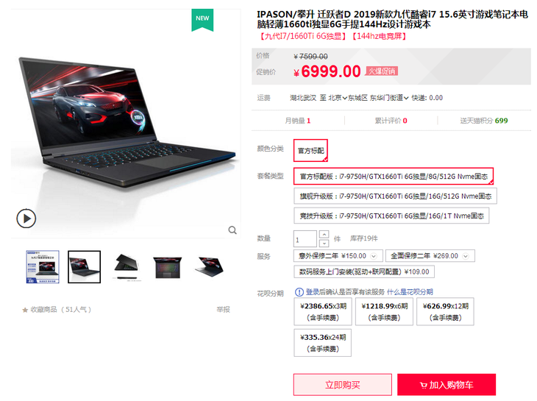Click the cart icon on 加入购物车 button

click(424, 386)
